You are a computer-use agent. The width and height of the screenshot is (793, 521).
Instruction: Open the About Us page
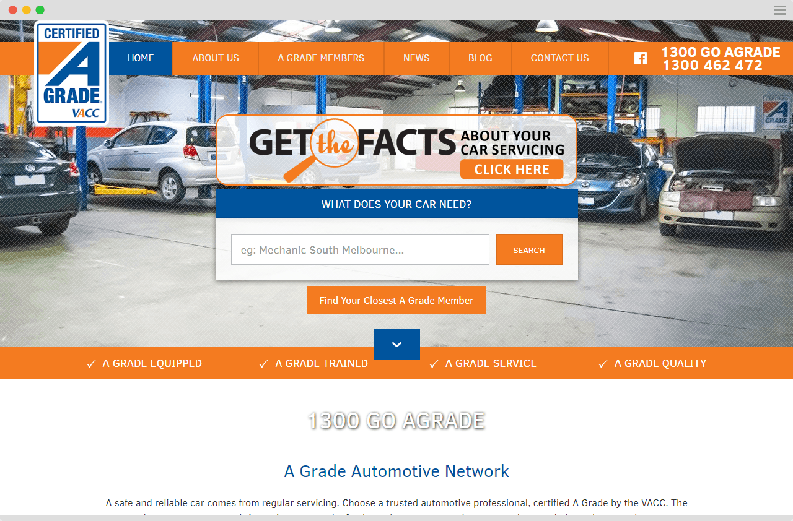click(x=216, y=58)
